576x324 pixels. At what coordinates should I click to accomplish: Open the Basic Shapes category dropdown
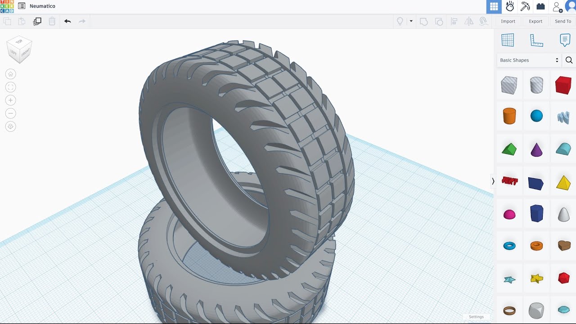pos(529,60)
